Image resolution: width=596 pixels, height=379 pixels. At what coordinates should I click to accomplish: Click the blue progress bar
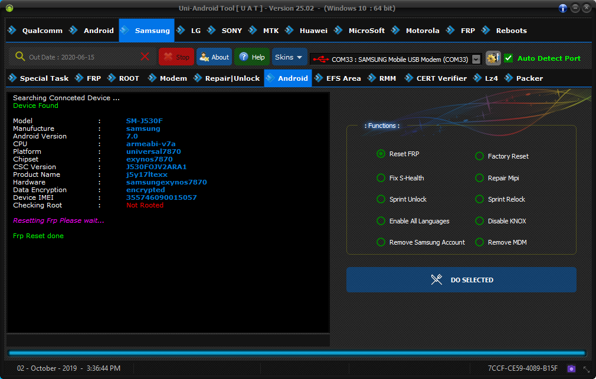(297, 353)
